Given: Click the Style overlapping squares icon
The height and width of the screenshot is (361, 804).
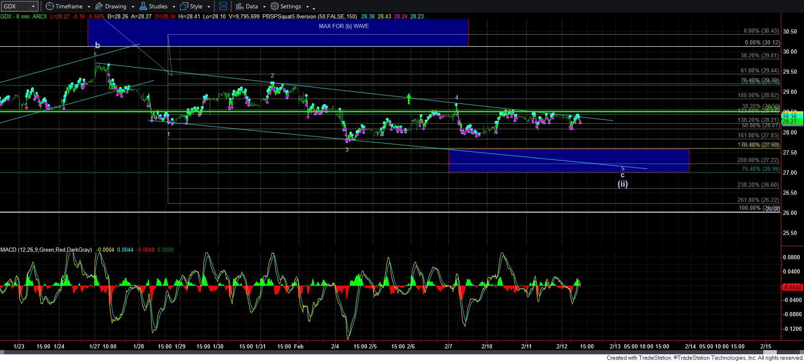Looking at the screenshot, I should (184, 6).
